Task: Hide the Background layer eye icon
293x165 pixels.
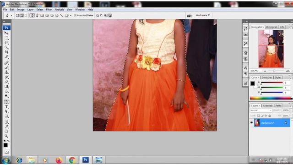Action: click(x=251, y=123)
